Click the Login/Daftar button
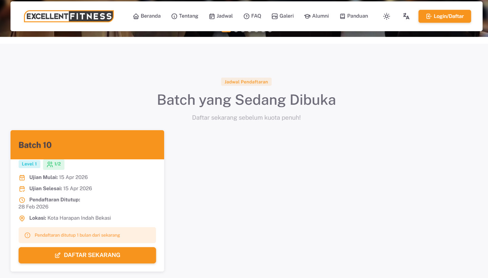488x278 pixels. tap(444, 16)
